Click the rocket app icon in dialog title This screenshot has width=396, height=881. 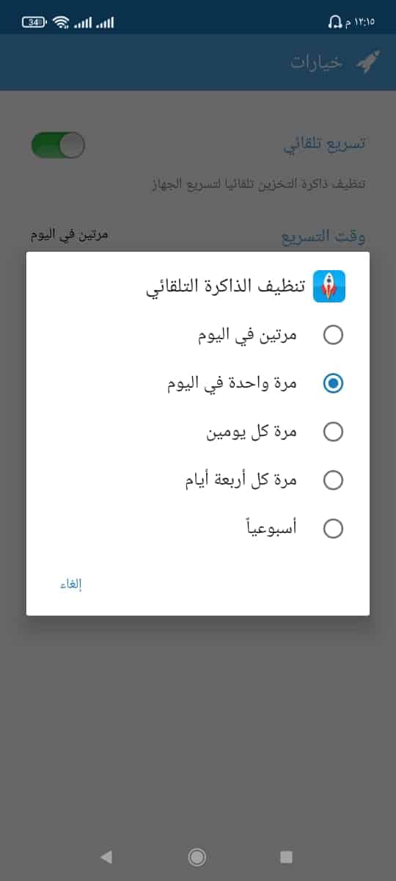(x=329, y=286)
